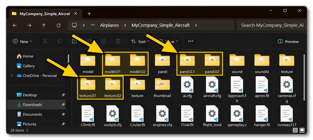Select the apron.flt file
This screenshot has height=140, width=313.
tap(262, 87)
